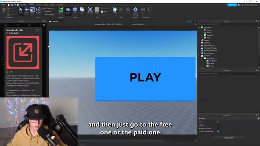Select Camera in Explorer
260x146 pixels.
tap(209, 30)
